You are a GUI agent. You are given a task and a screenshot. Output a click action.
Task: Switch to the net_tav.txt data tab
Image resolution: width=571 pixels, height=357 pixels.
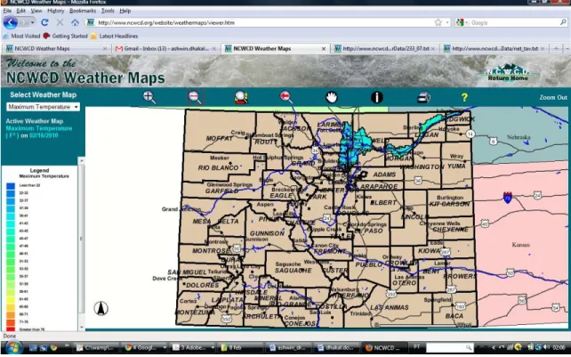point(494,48)
